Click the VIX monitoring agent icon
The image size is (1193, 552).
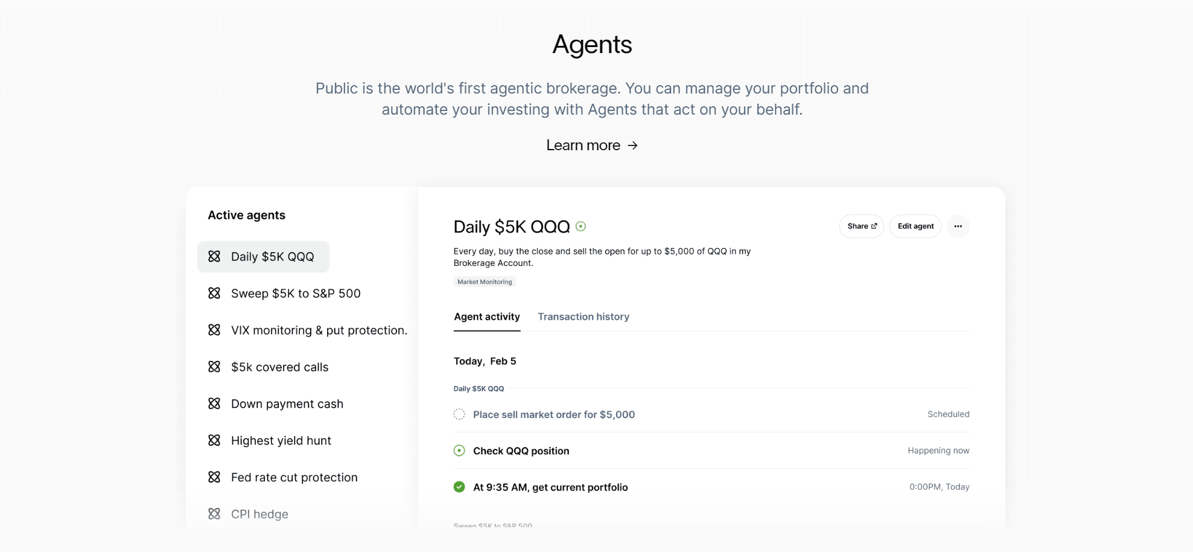tap(214, 330)
